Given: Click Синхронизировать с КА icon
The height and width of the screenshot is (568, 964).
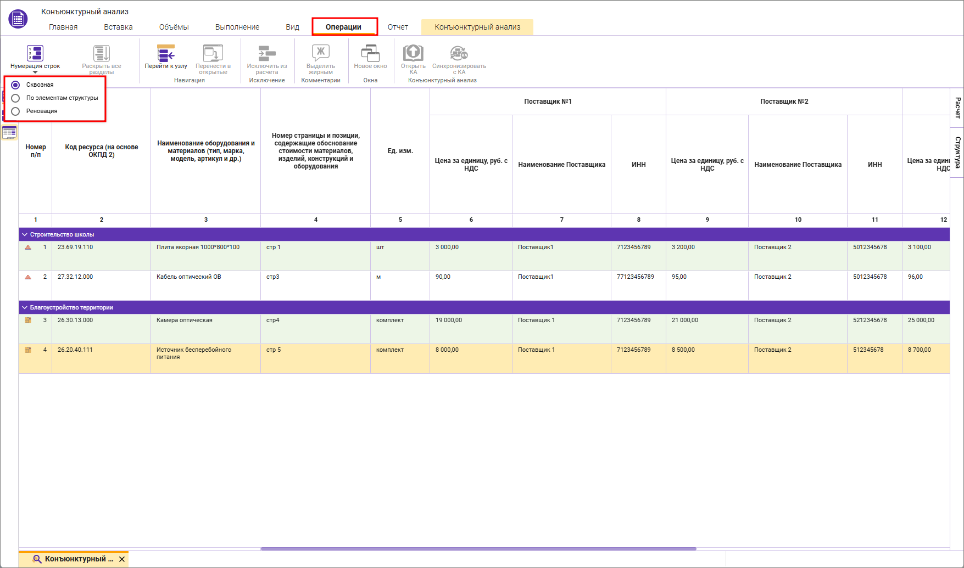Looking at the screenshot, I should (459, 53).
